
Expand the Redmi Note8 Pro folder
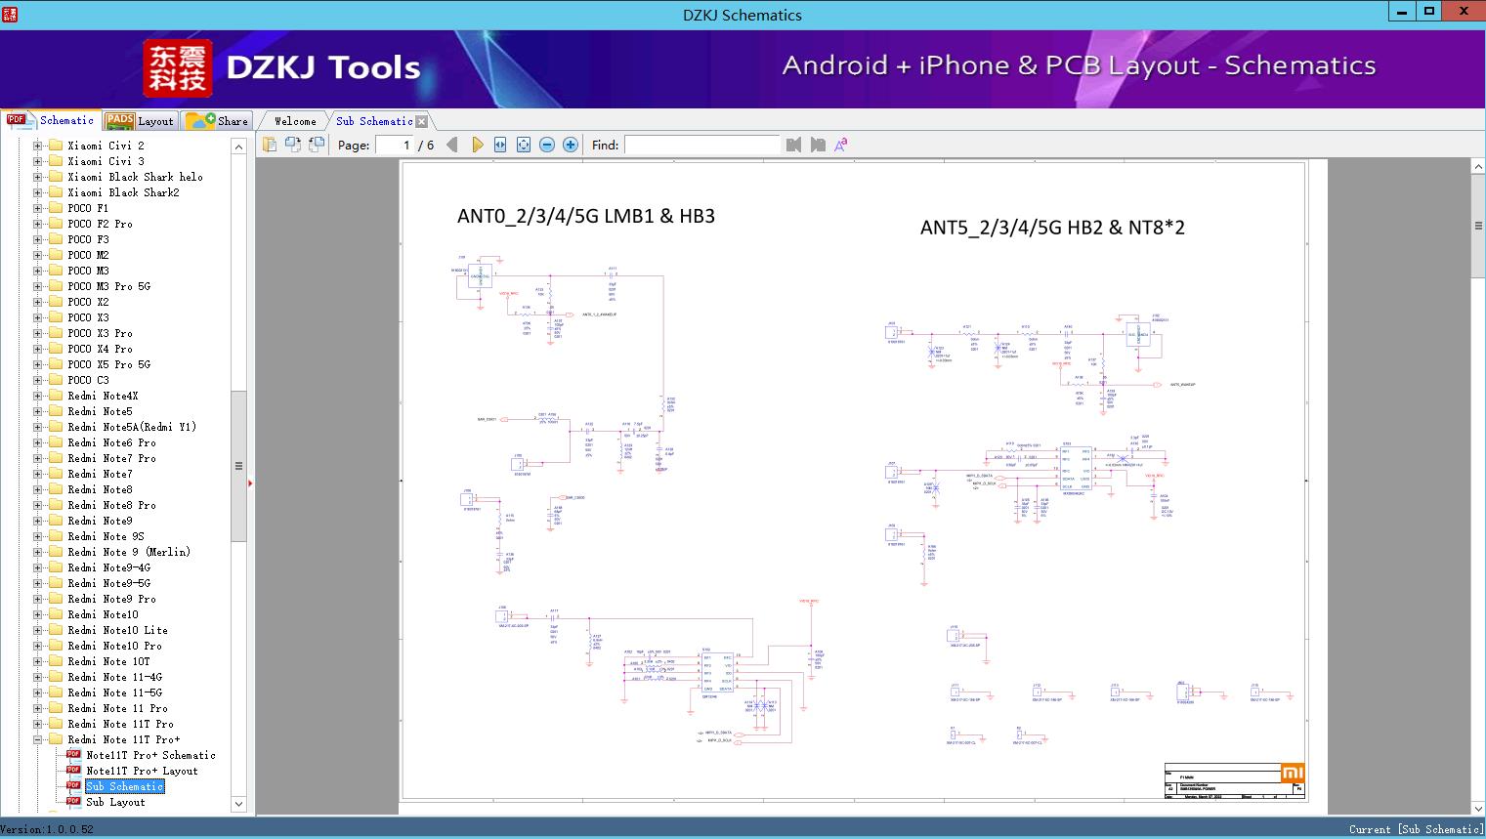pos(37,505)
